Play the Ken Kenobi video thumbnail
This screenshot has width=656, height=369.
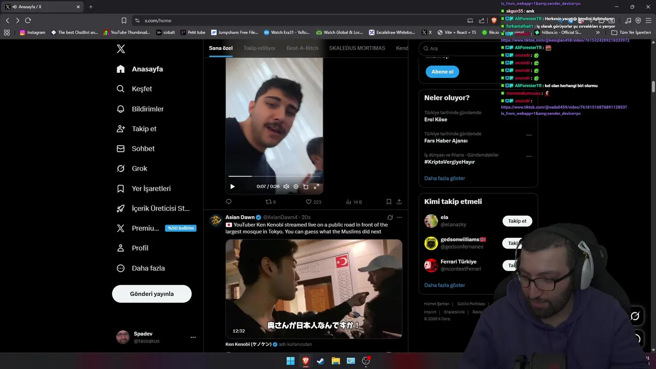314,289
